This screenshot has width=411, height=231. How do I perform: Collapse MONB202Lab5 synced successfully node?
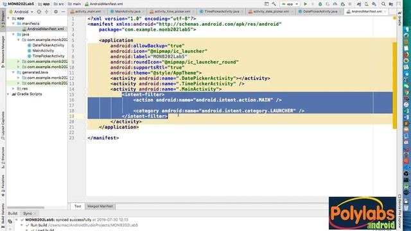coord(17,219)
